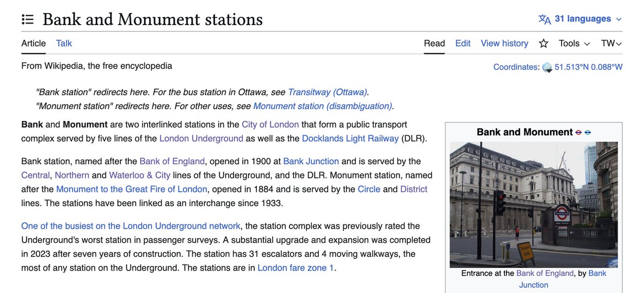This screenshot has width=628, height=293.
Task: Click the 'From Wikipedia, the free encyclopedia' tagline
Action: coord(97,66)
